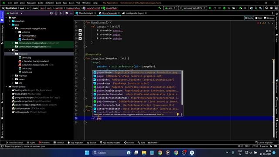
Task: Open Search Everywhere magnifier icon
Action: 266,8
